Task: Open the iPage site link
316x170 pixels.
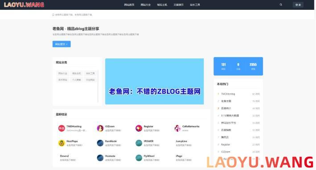Action: pyautogui.click(x=179, y=156)
